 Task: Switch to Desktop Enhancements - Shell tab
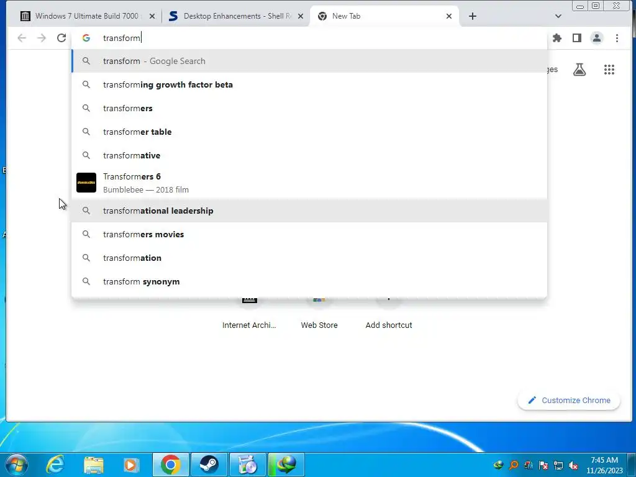point(236,16)
